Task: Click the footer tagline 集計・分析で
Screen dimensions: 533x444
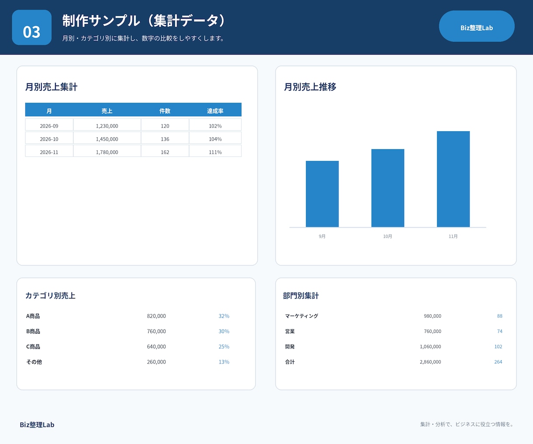Action: [x=467, y=424]
